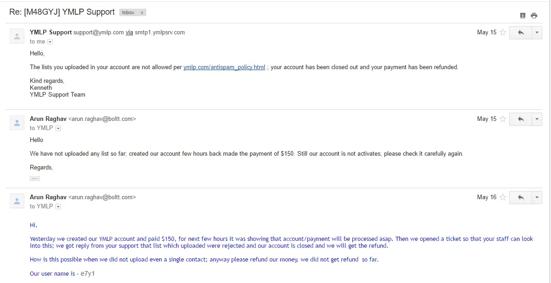
Task: Click the Inbox label tag
Action: 128,13
